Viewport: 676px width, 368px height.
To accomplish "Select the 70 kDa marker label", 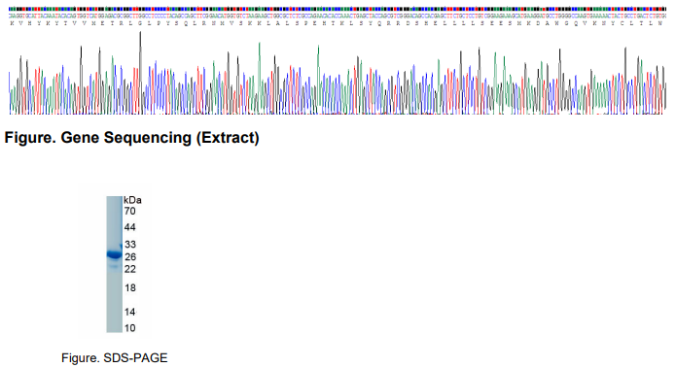I will pos(129,211).
